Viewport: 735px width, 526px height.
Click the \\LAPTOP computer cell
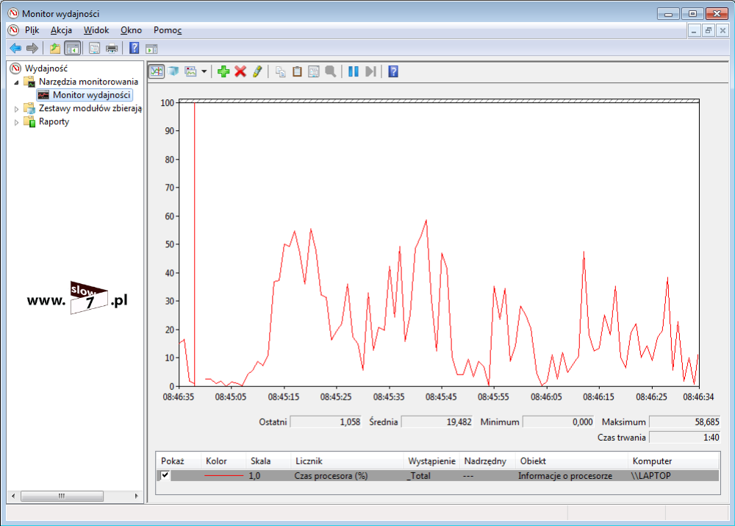click(x=650, y=476)
